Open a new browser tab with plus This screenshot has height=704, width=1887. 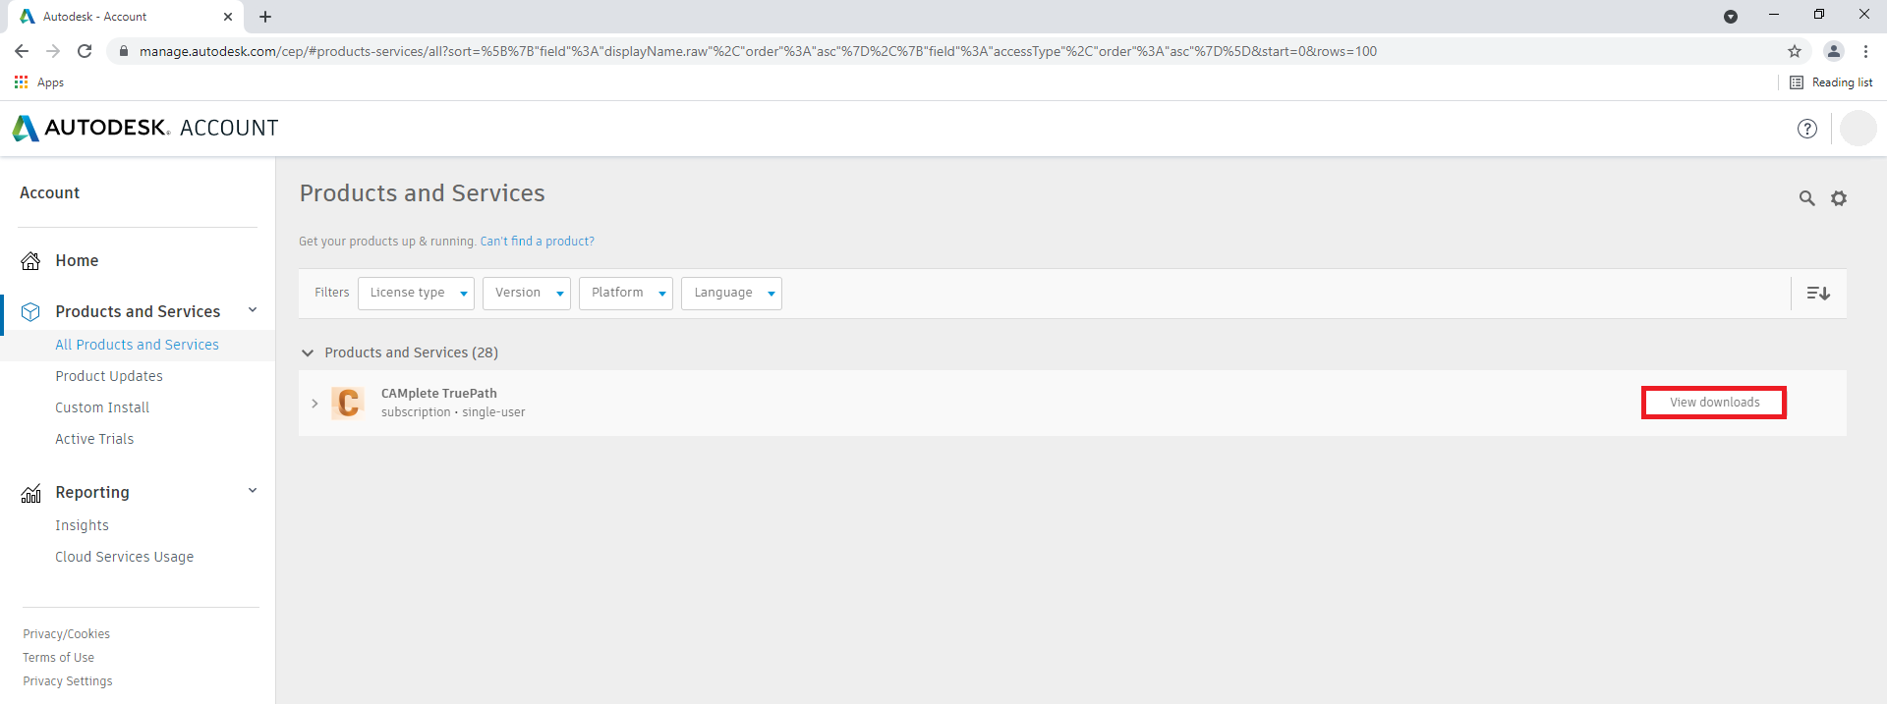265,17
